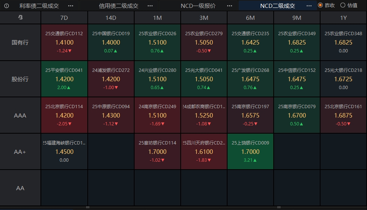
Task: Switch to the NCD一级报价 tab
Action: pyautogui.click(x=198, y=6)
